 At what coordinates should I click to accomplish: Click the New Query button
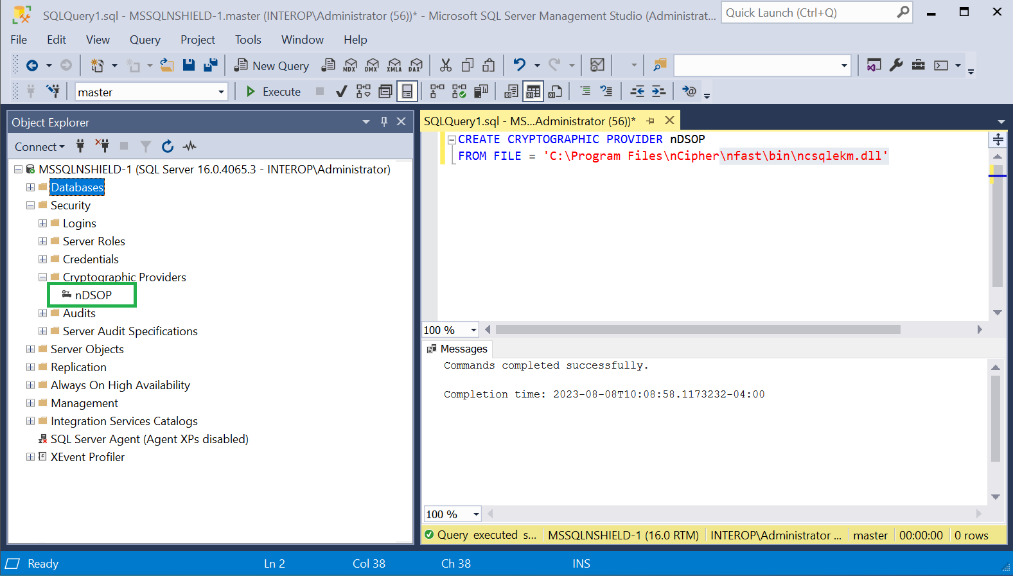coord(272,65)
